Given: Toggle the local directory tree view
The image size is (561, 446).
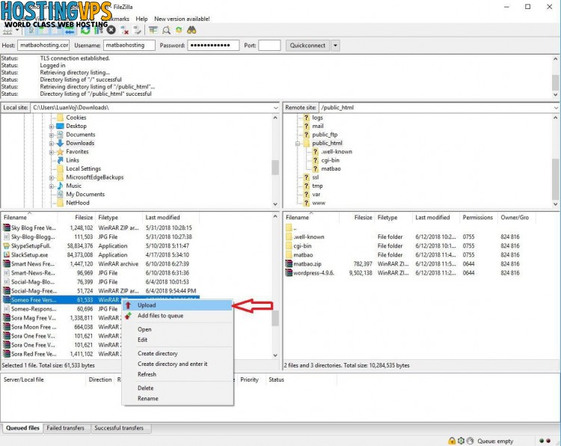Looking at the screenshot, I should tap(44, 31).
